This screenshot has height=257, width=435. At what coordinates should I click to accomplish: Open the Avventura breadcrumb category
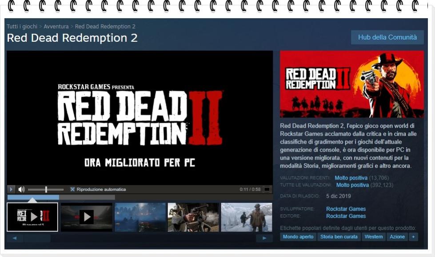click(56, 26)
